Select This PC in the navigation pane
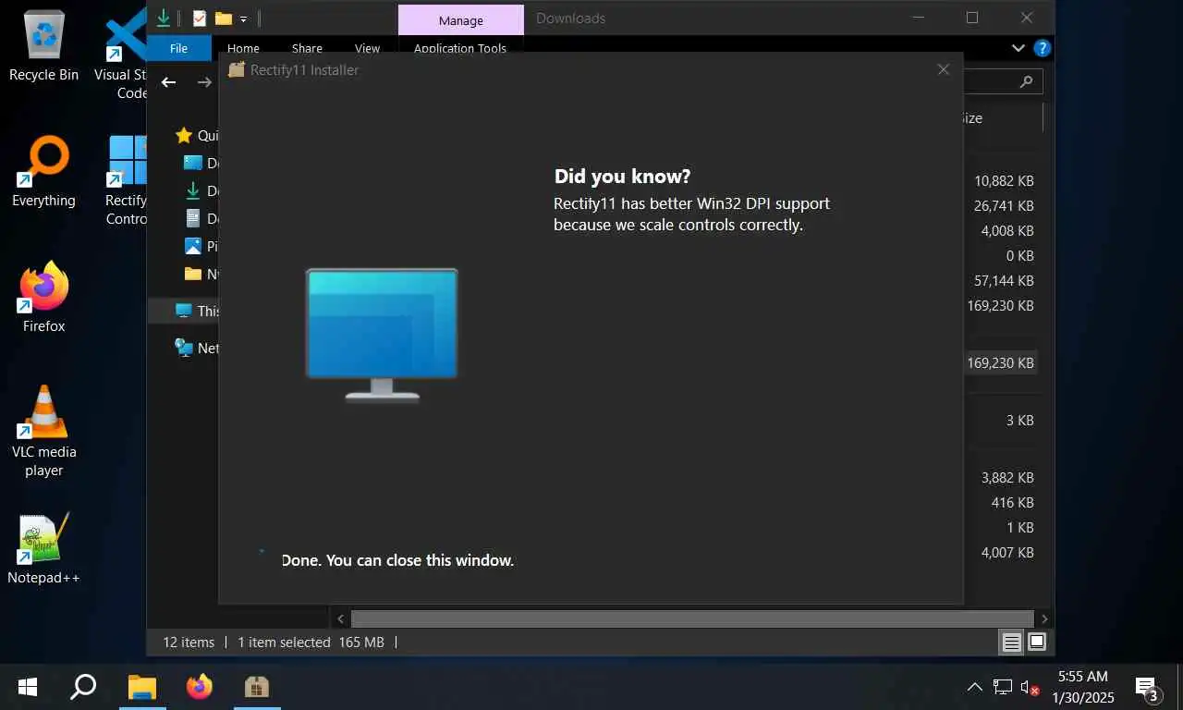Viewport: 1183px width, 710px height. pos(197,311)
